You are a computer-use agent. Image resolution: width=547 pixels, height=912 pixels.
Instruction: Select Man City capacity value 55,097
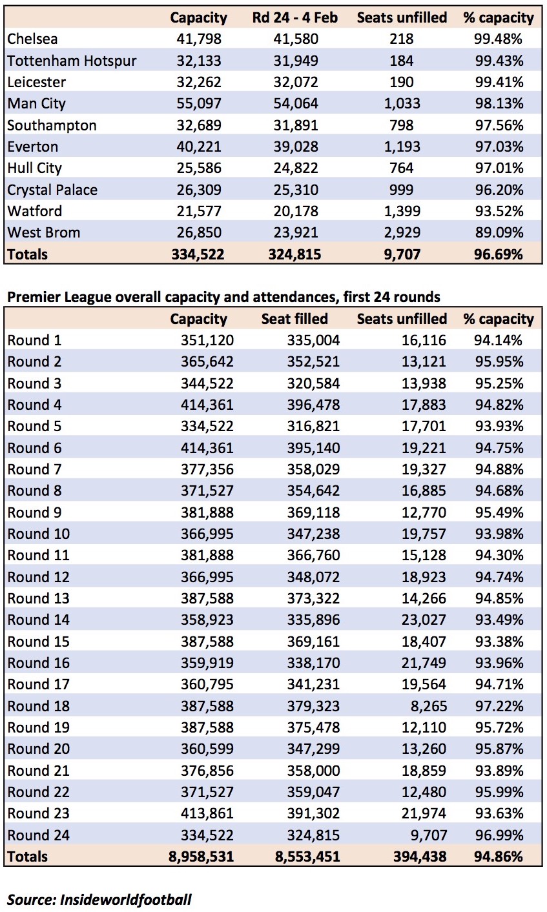(x=199, y=103)
